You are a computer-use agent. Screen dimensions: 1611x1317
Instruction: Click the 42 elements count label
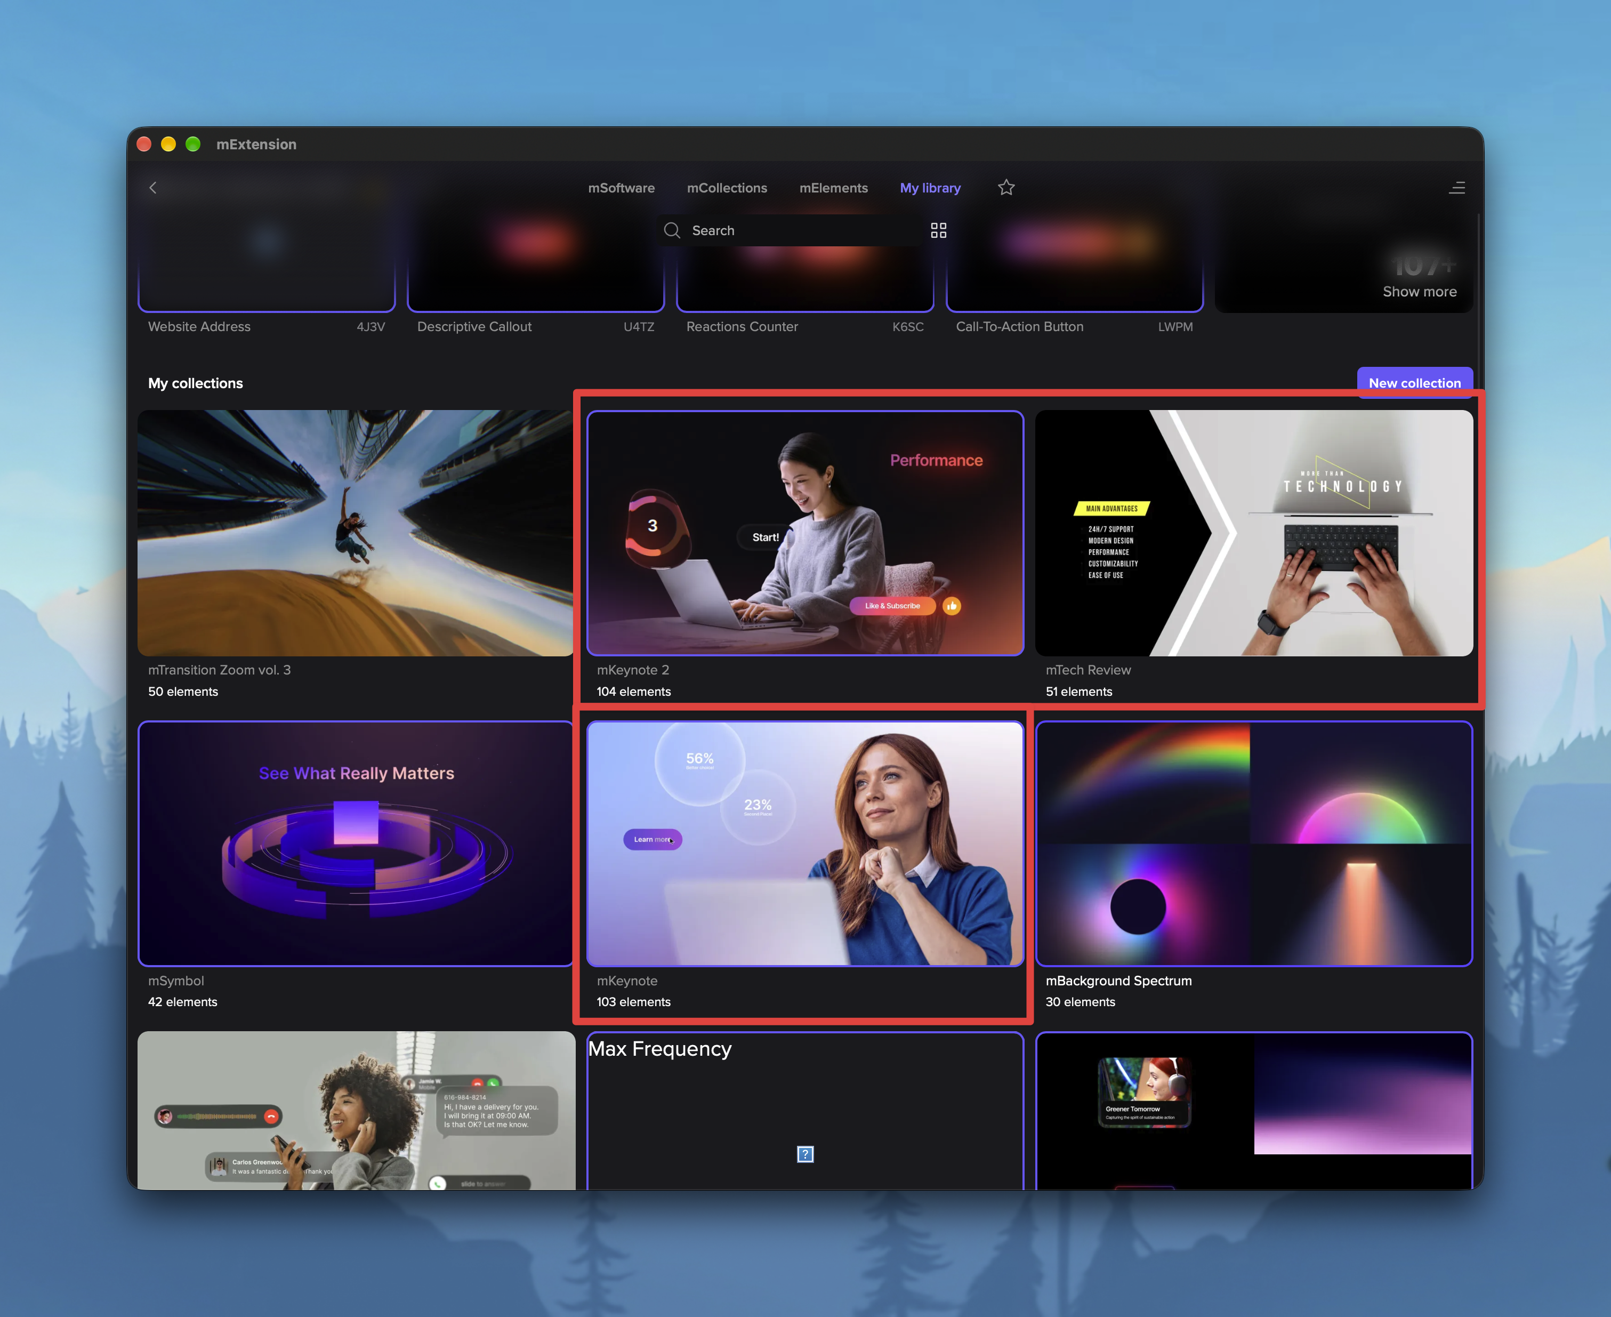183,1002
